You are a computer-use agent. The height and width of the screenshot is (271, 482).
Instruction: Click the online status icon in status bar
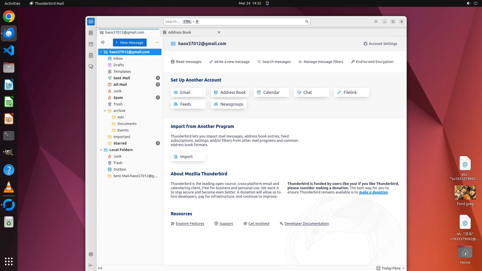click(x=100, y=268)
